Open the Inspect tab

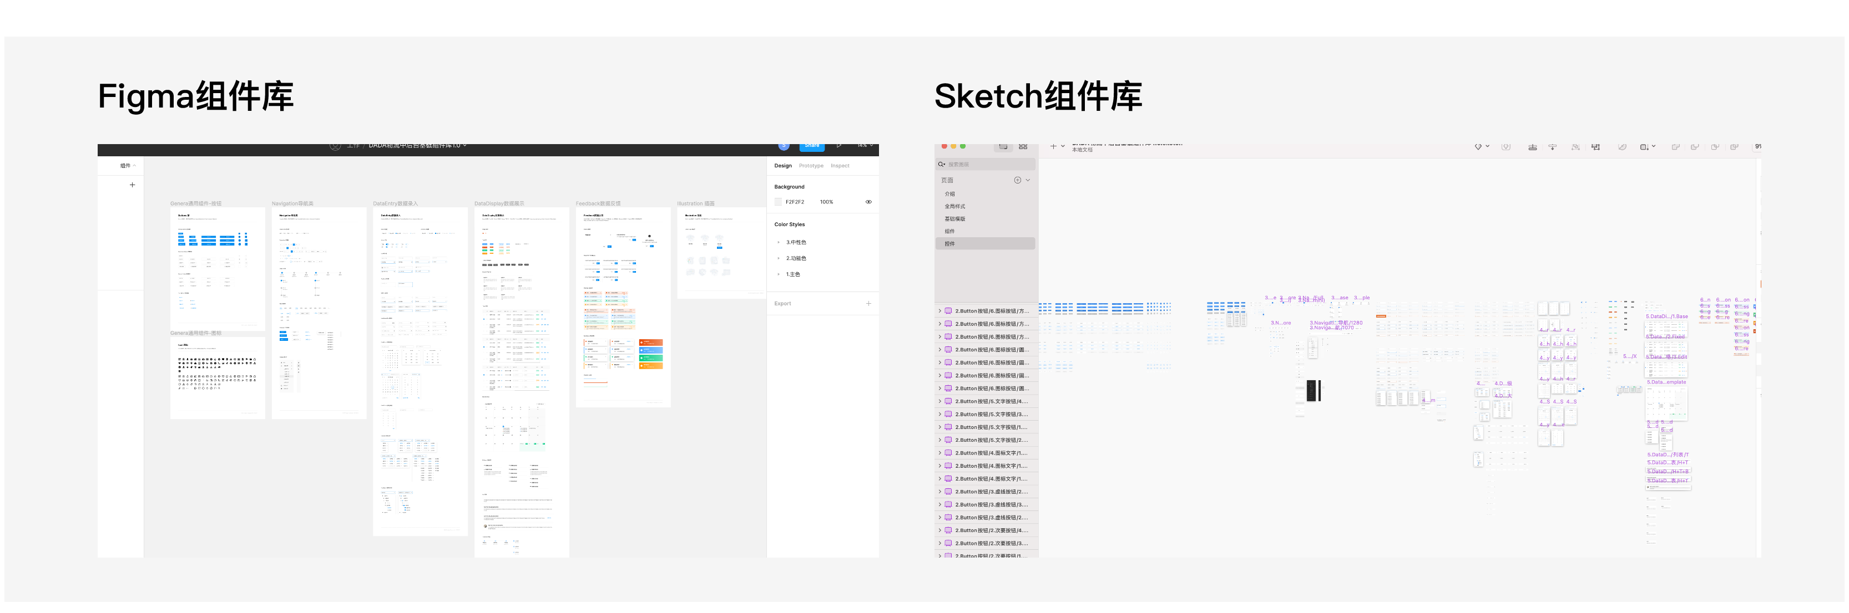coord(840,166)
